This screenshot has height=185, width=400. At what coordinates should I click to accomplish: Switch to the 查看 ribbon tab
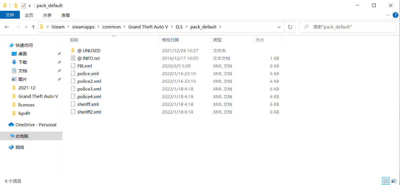point(66,15)
